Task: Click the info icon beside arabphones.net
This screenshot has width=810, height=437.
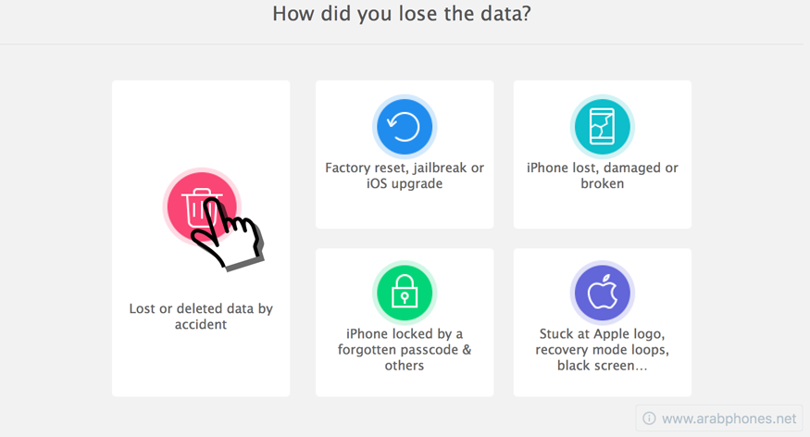Action: (x=649, y=418)
